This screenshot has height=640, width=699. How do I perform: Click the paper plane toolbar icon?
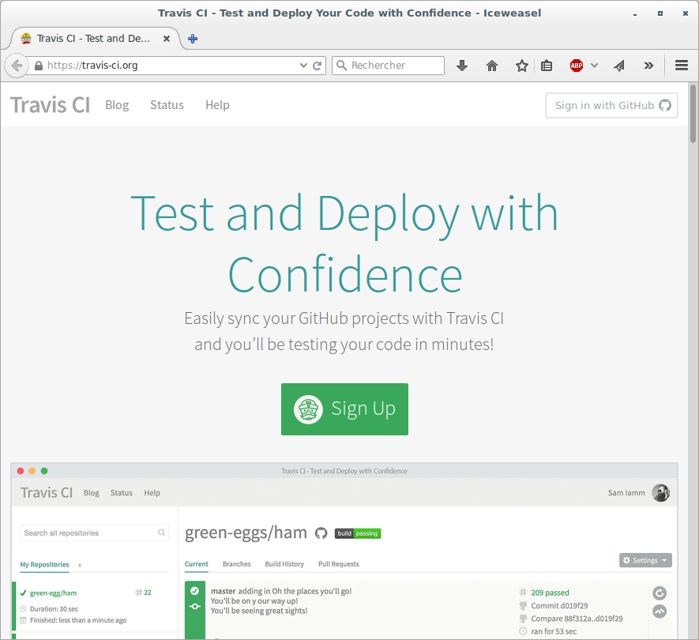tap(618, 66)
